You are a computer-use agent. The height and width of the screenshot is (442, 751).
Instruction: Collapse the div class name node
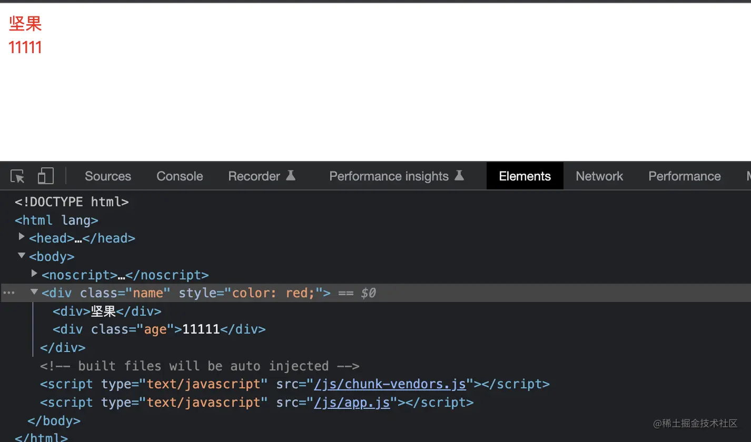(x=34, y=292)
